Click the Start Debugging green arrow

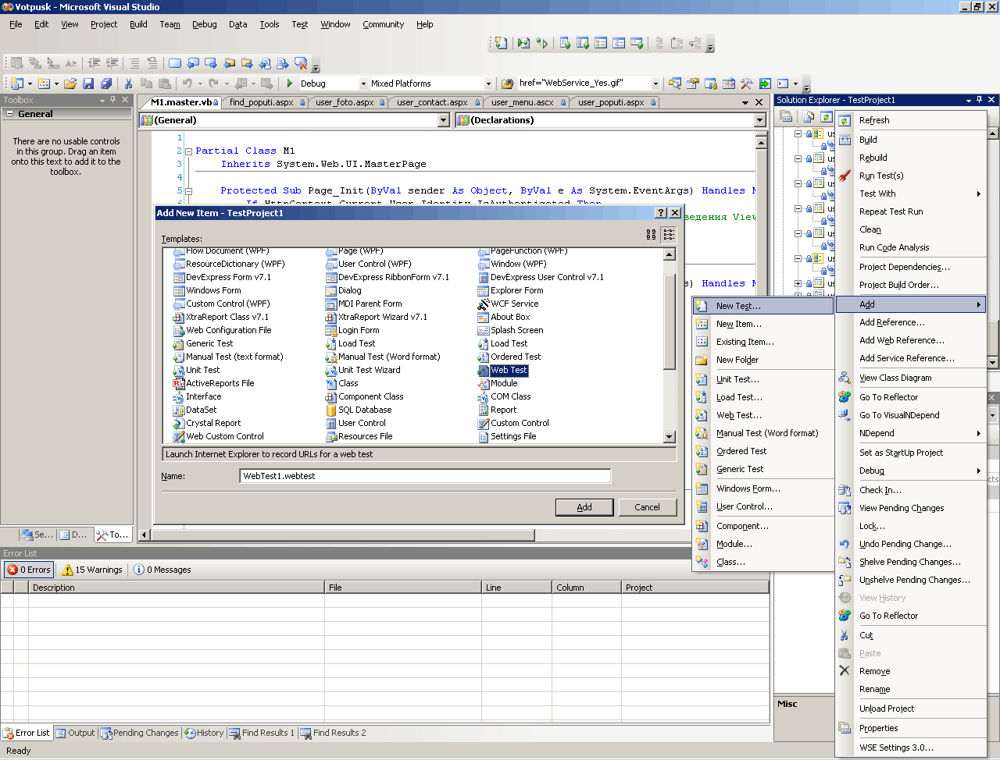pos(290,83)
